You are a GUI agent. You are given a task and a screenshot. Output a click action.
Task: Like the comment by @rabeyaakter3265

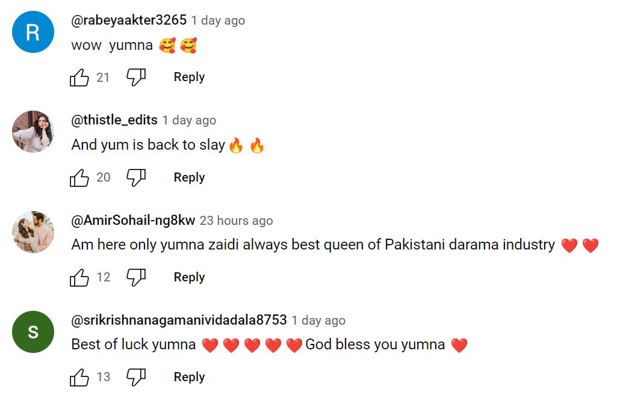79,78
